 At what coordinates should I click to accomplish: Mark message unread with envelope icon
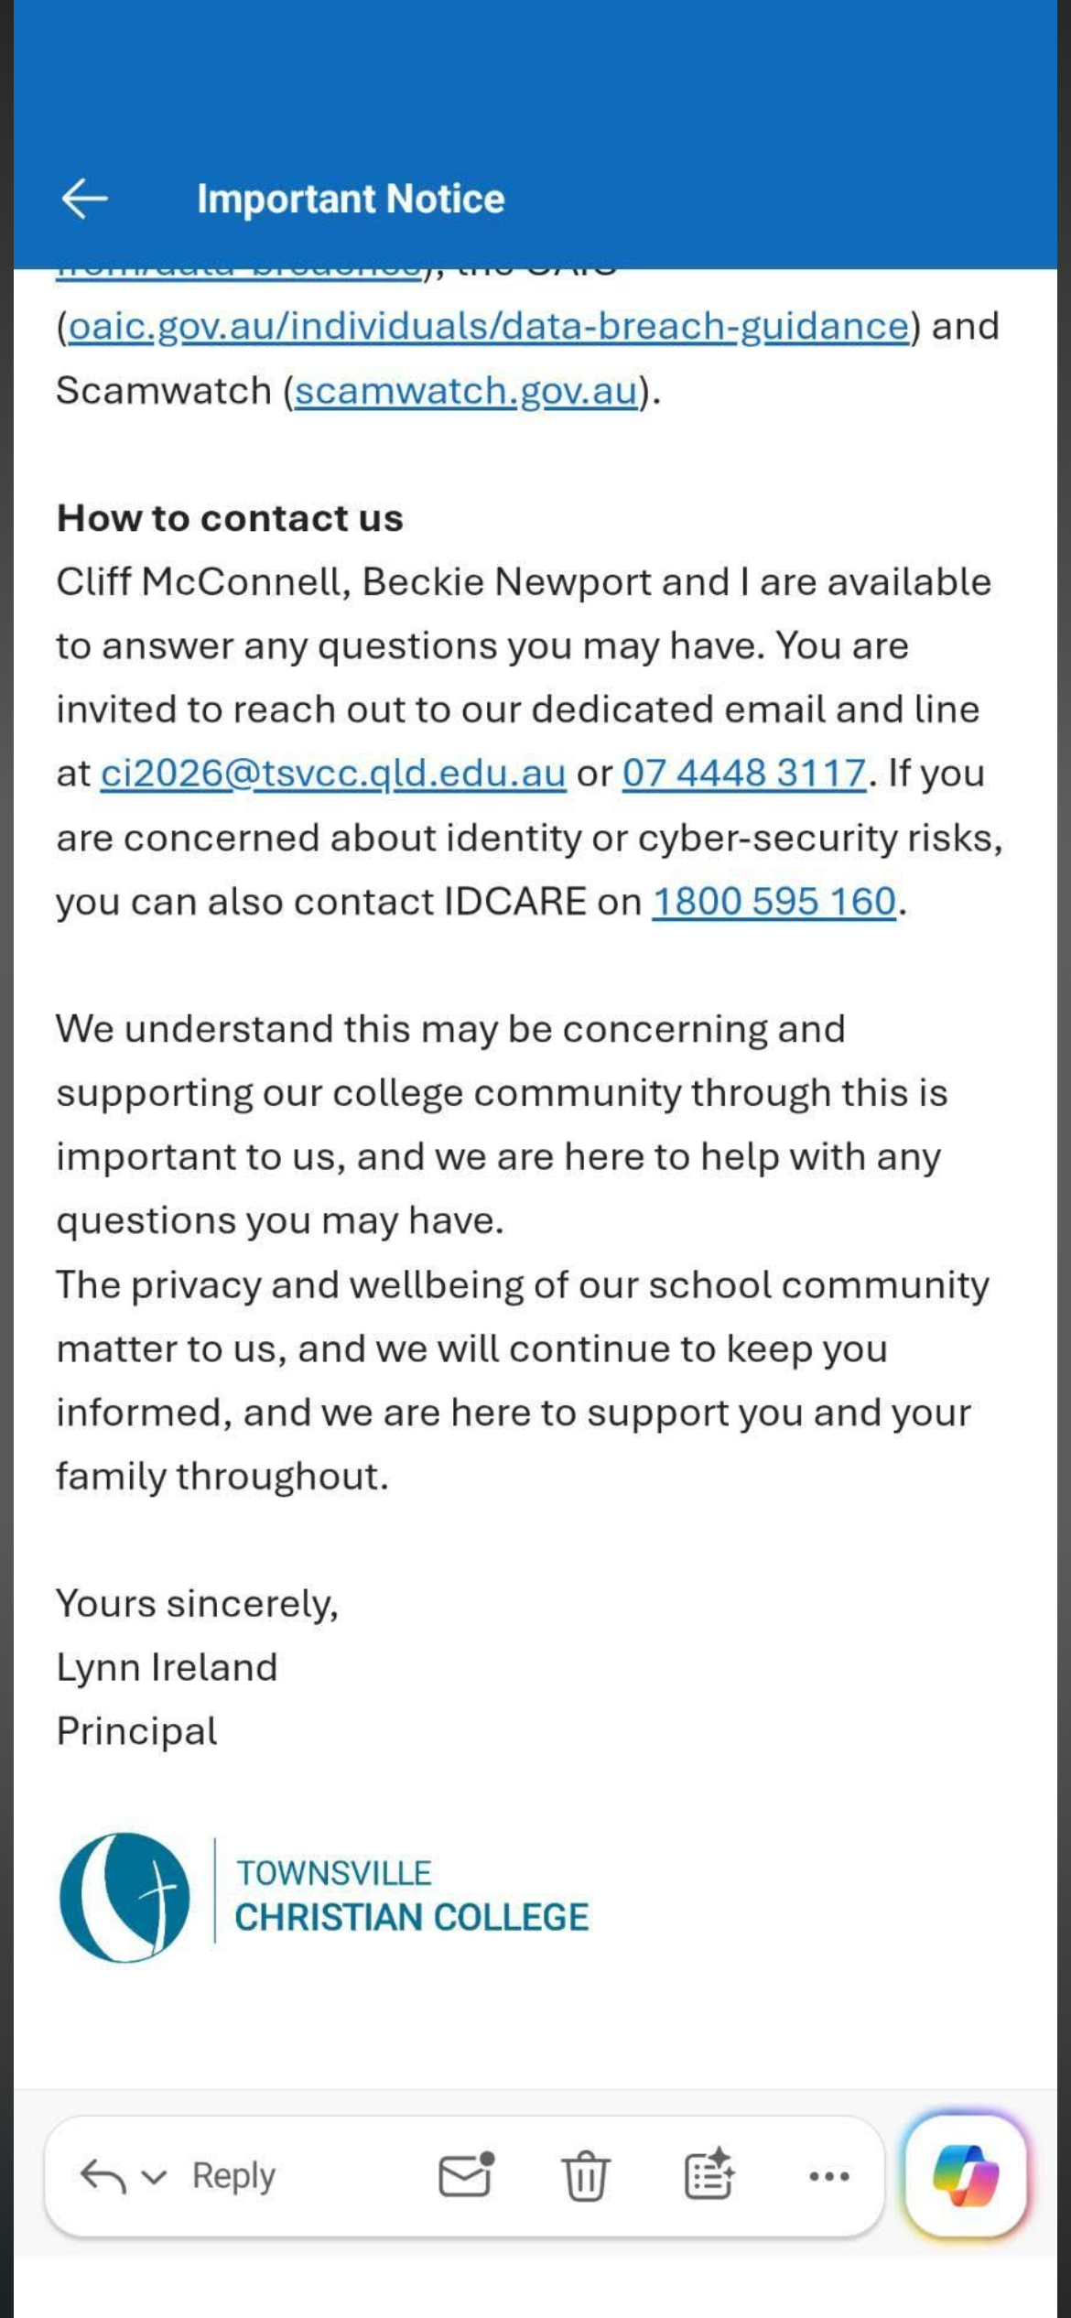click(466, 2175)
